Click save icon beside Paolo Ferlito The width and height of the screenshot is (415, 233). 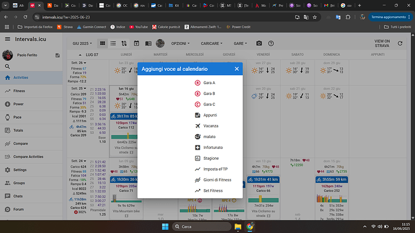[57, 55]
